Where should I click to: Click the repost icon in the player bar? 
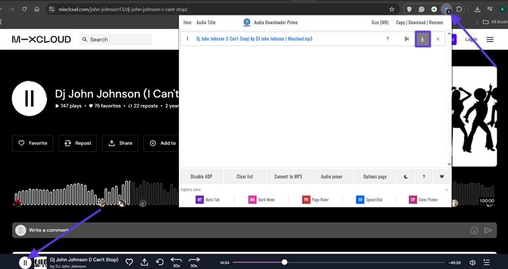click(159, 262)
